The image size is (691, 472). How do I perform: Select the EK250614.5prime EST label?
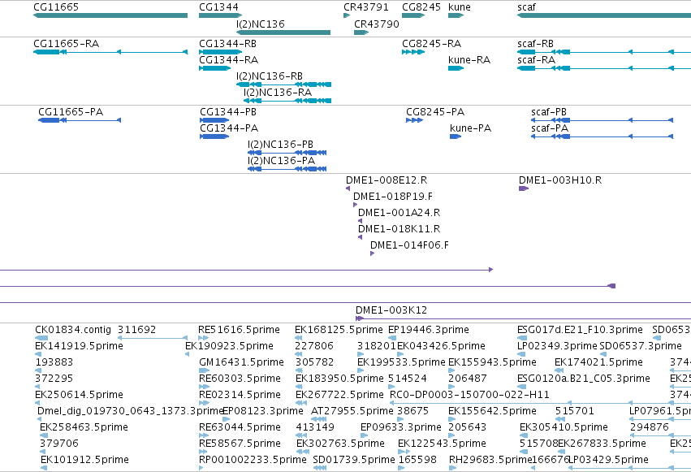(x=79, y=395)
